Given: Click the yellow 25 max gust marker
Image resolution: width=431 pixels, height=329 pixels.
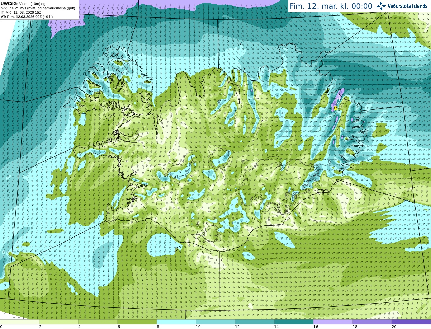Looking at the screenshot, I should 336,108.
